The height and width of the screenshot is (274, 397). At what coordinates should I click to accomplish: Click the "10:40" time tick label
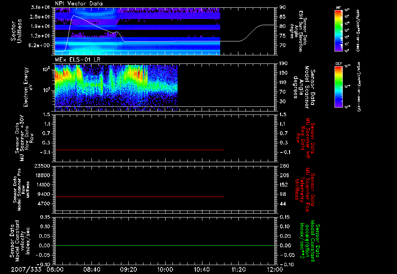click(x=202, y=269)
